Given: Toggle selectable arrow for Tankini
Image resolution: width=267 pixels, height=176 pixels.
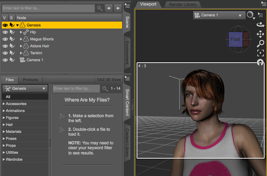Looking at the screenshot, I should [x=12, y=53].
